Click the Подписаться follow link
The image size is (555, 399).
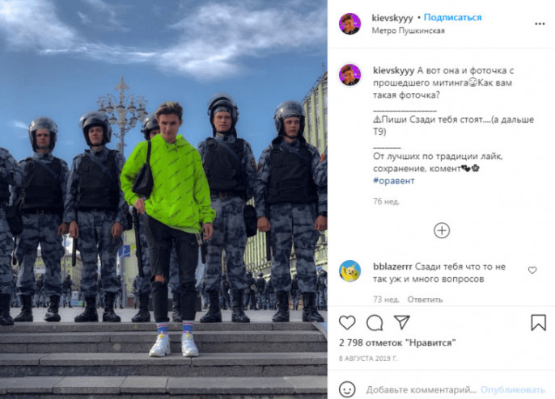453,17
